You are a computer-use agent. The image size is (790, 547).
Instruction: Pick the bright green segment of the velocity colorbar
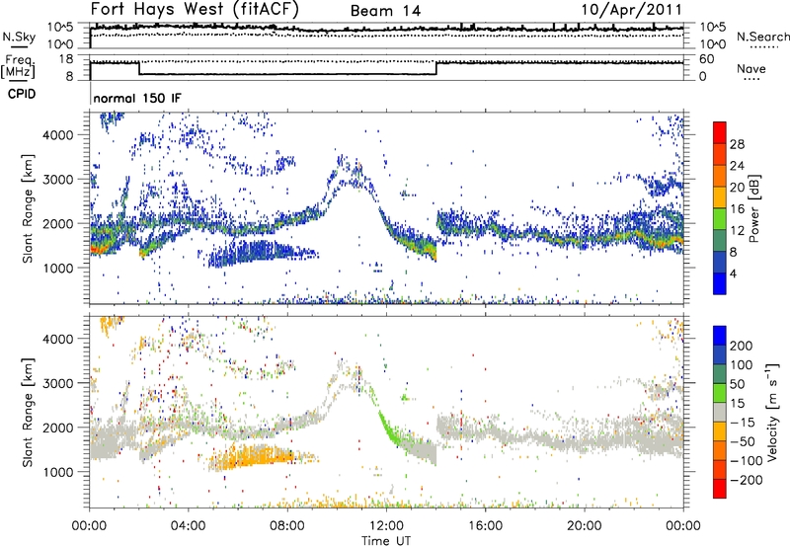point(720,393)
